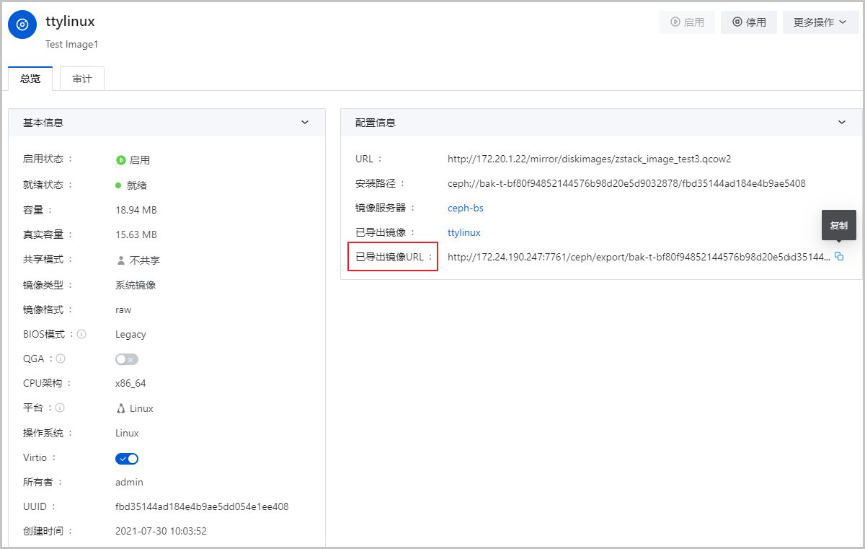Collapse the 基本信息 panel
Viewport: 865px width, 549px height.
(x=305, y=123)
